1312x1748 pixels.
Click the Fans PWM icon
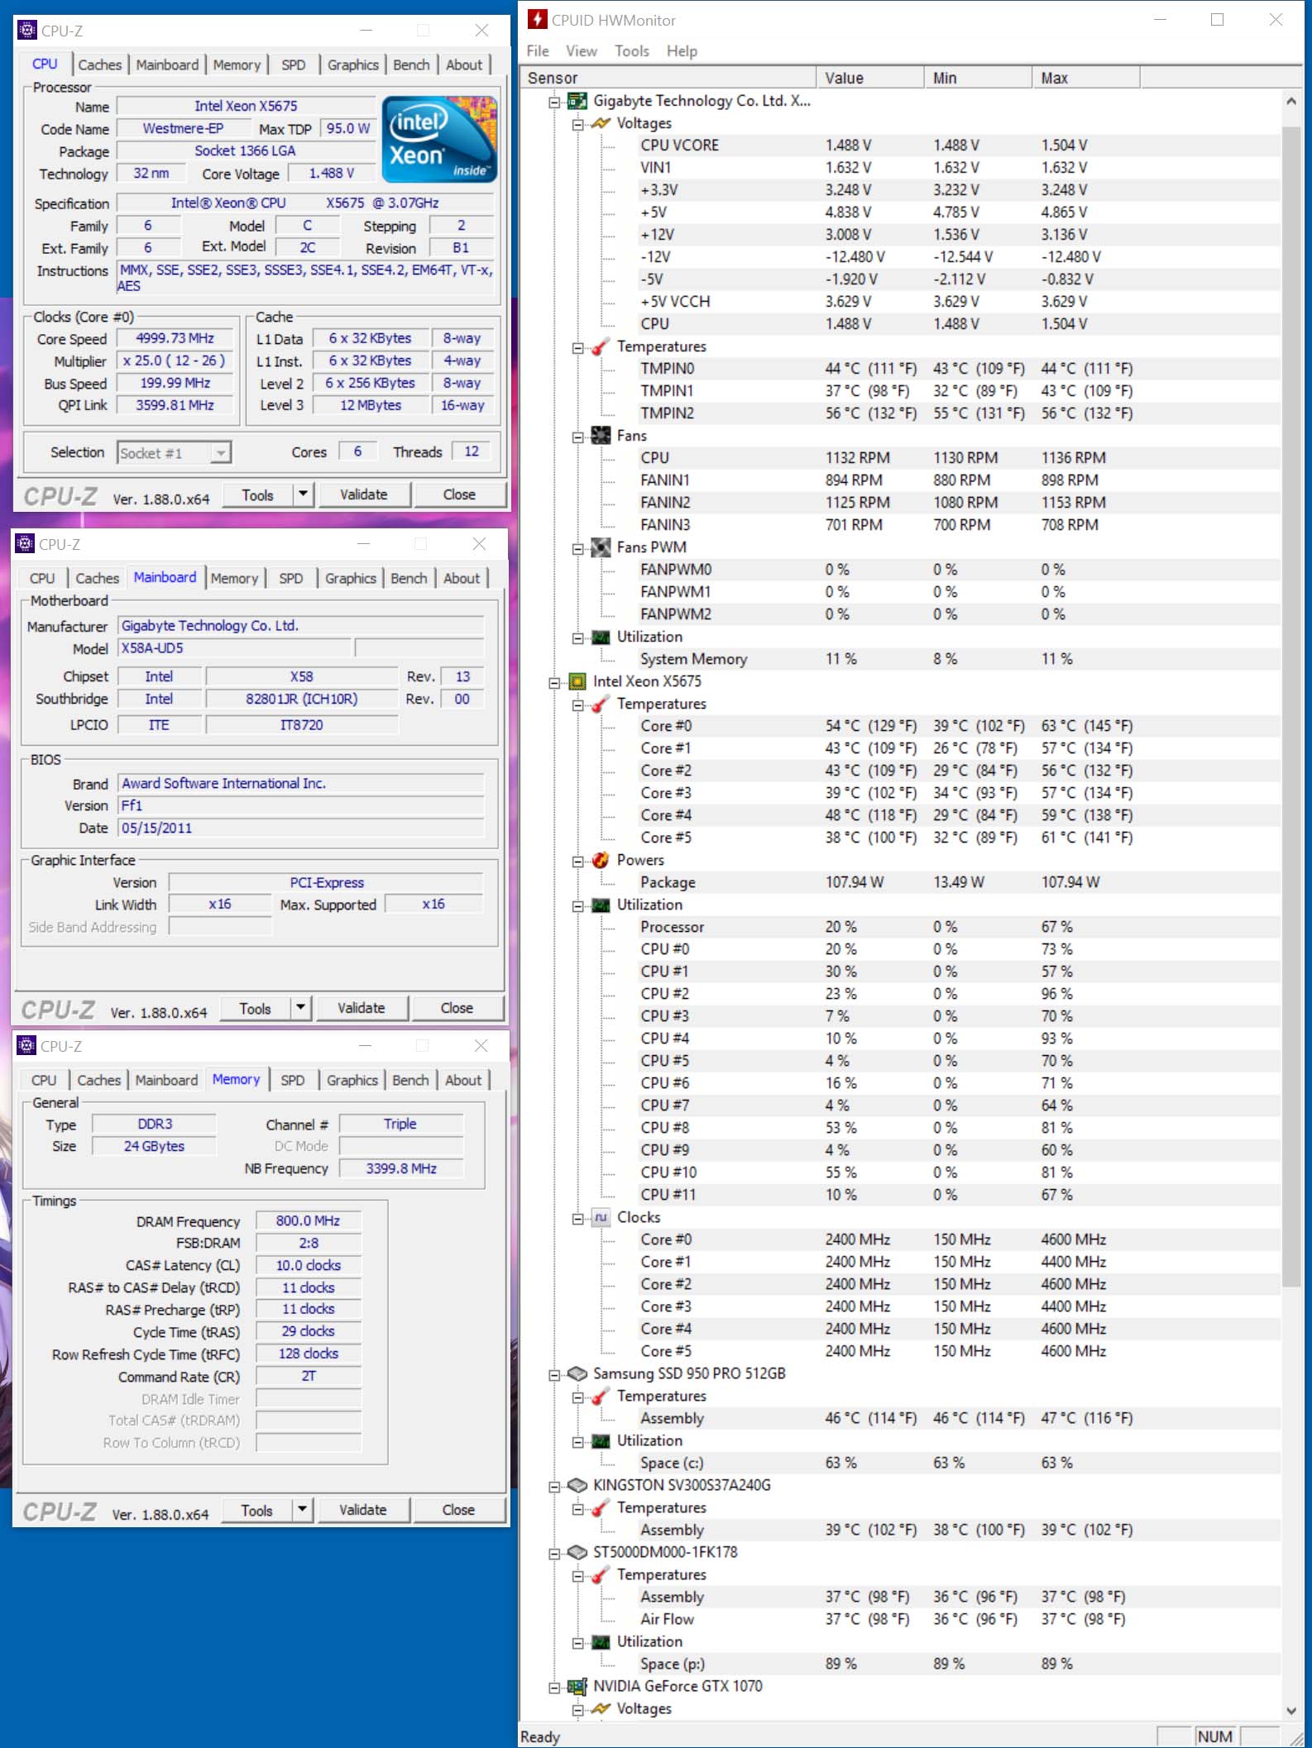click(601, 547)
